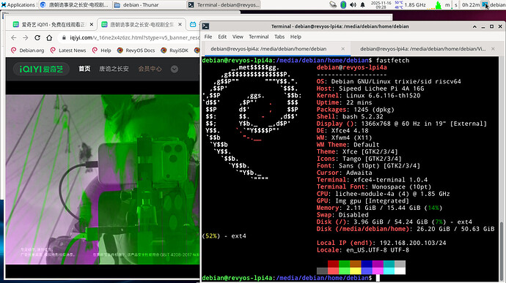Close the first terminal tab
The width and height of the screenshot is (506, 283).
click(x=343, y=49)
